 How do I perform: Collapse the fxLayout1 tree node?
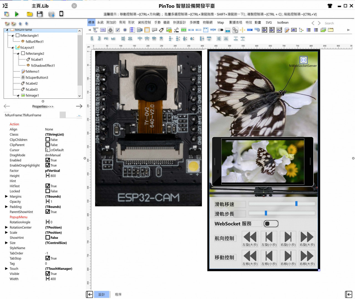tap(13, 48)
